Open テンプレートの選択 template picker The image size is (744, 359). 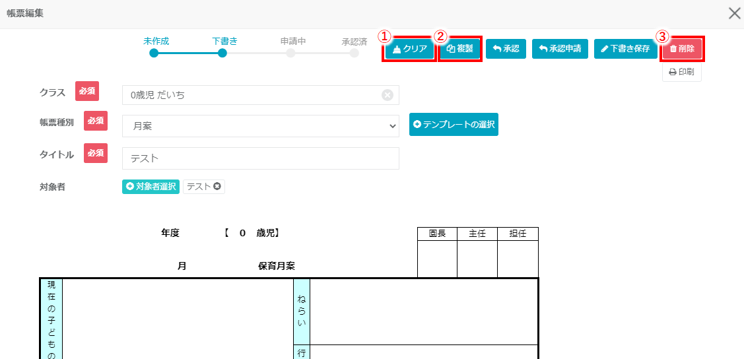[454, 124]
